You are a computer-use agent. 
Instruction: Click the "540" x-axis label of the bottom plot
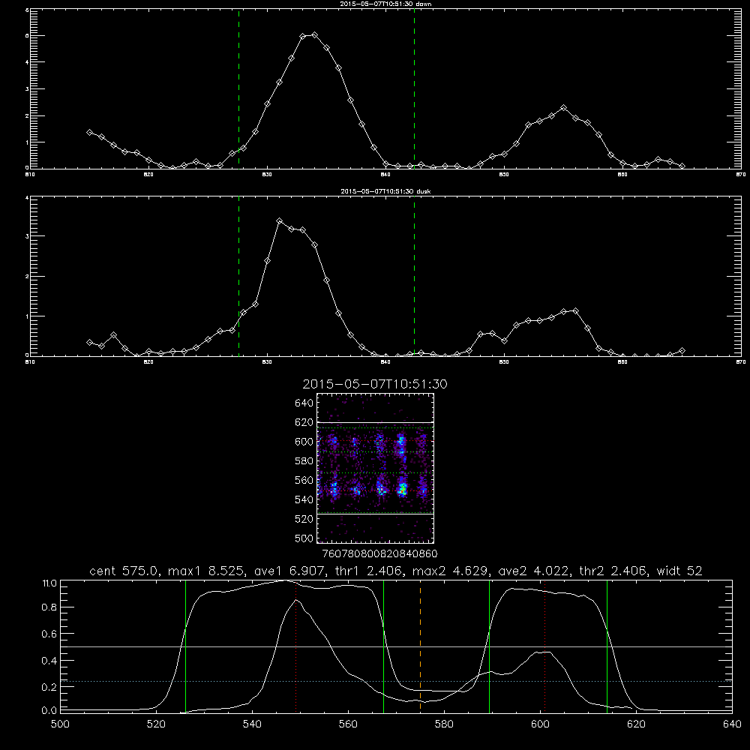tap(252, 724)
